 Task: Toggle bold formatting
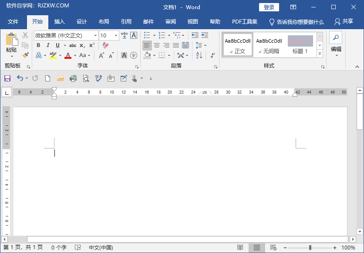coord(38,45)
